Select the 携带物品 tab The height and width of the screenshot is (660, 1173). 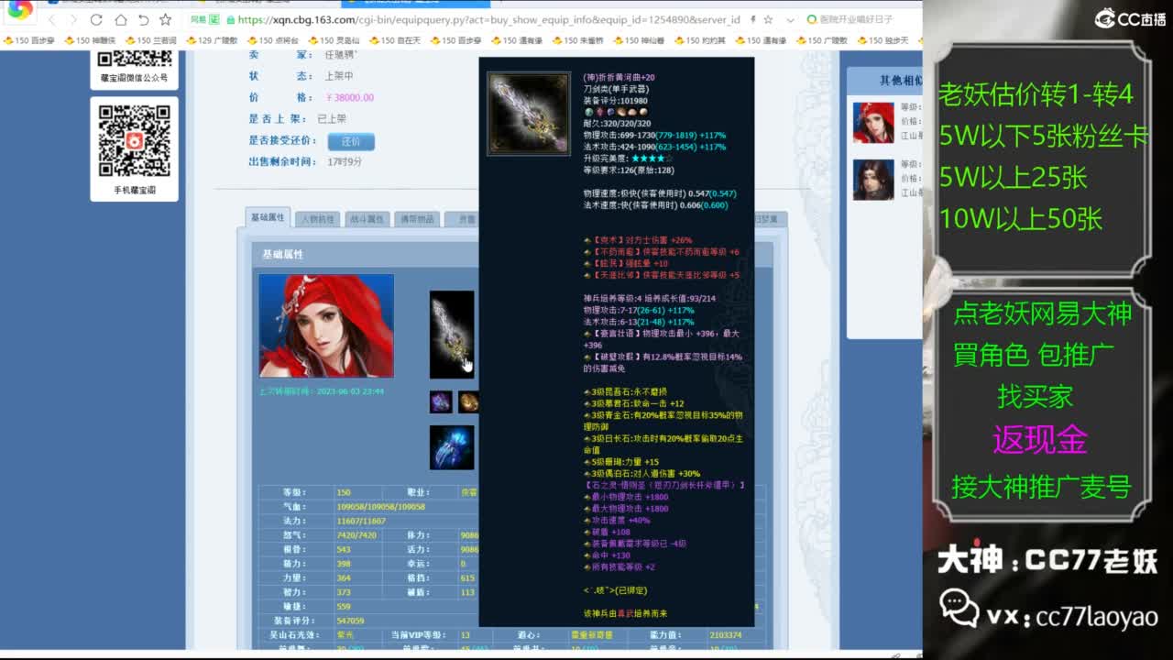point(417,219)
